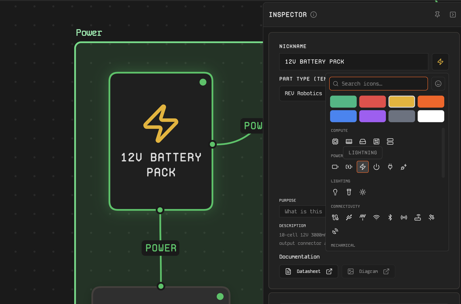Select the plug with spark icon
Image resolution: width=461 pixels, height=304 pixels.
tap(404, 167)
